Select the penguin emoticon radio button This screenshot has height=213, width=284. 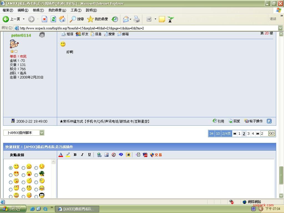36,197
